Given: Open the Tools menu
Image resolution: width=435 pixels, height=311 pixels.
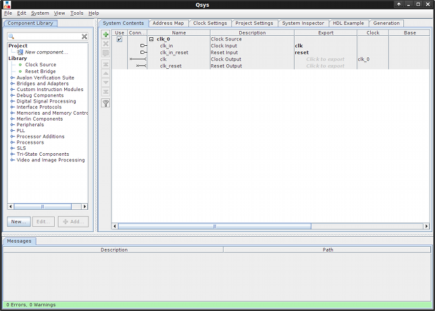Looking at the screenshot, I should [x=76, y=13].
